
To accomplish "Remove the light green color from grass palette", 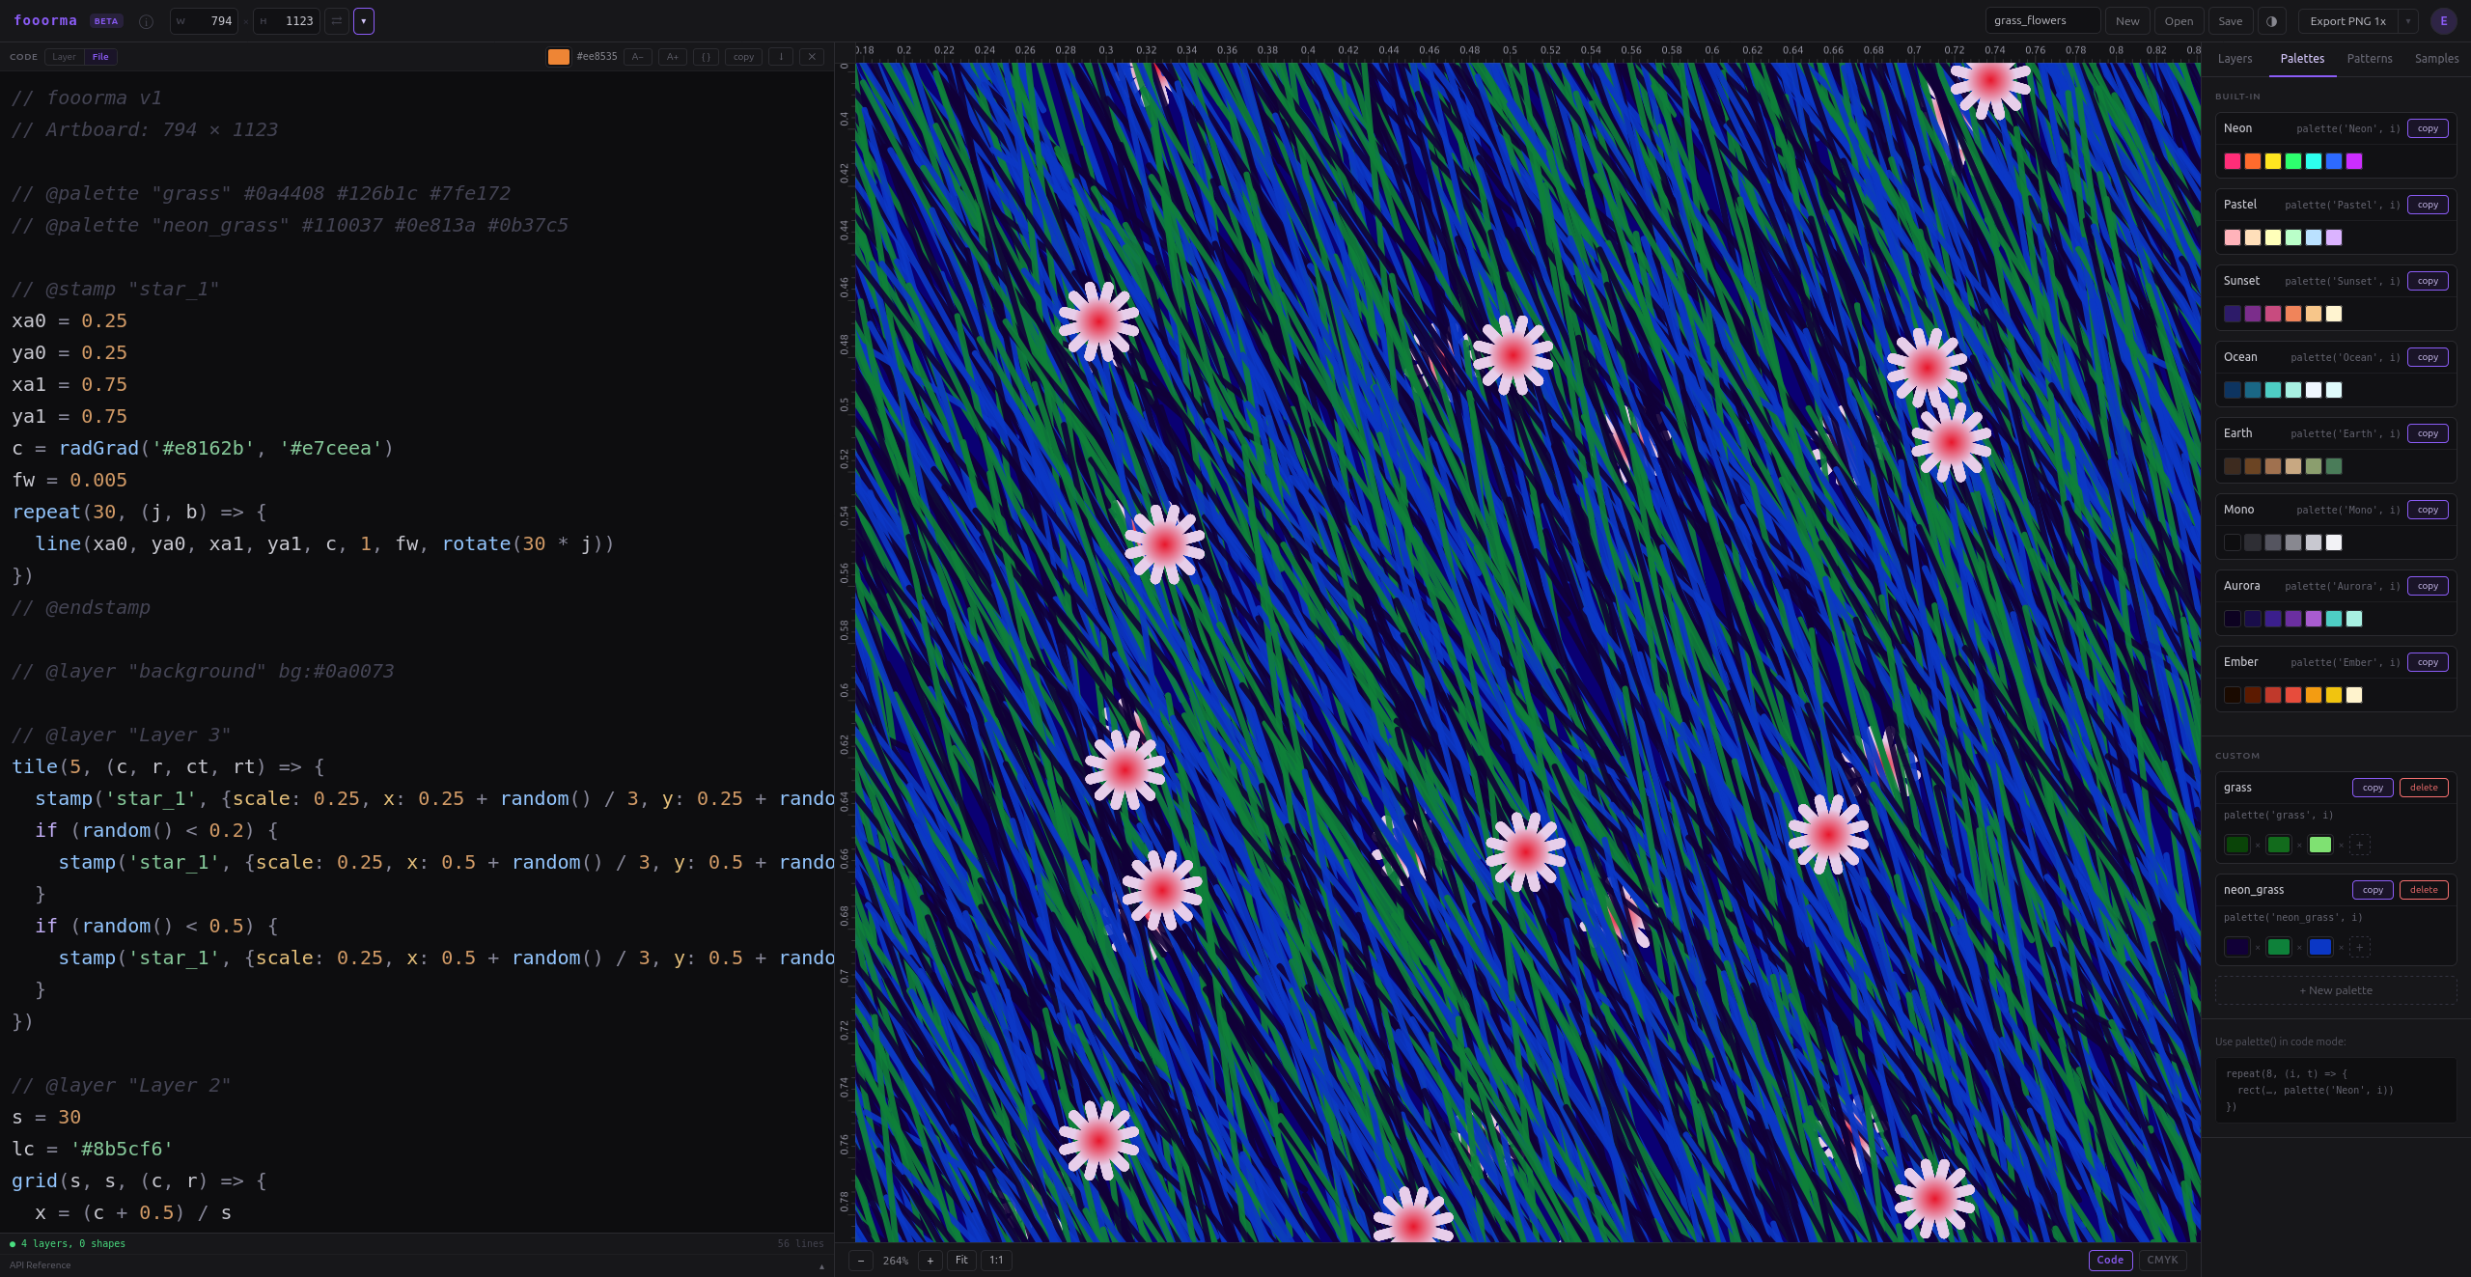I will tap(2341, 846).
